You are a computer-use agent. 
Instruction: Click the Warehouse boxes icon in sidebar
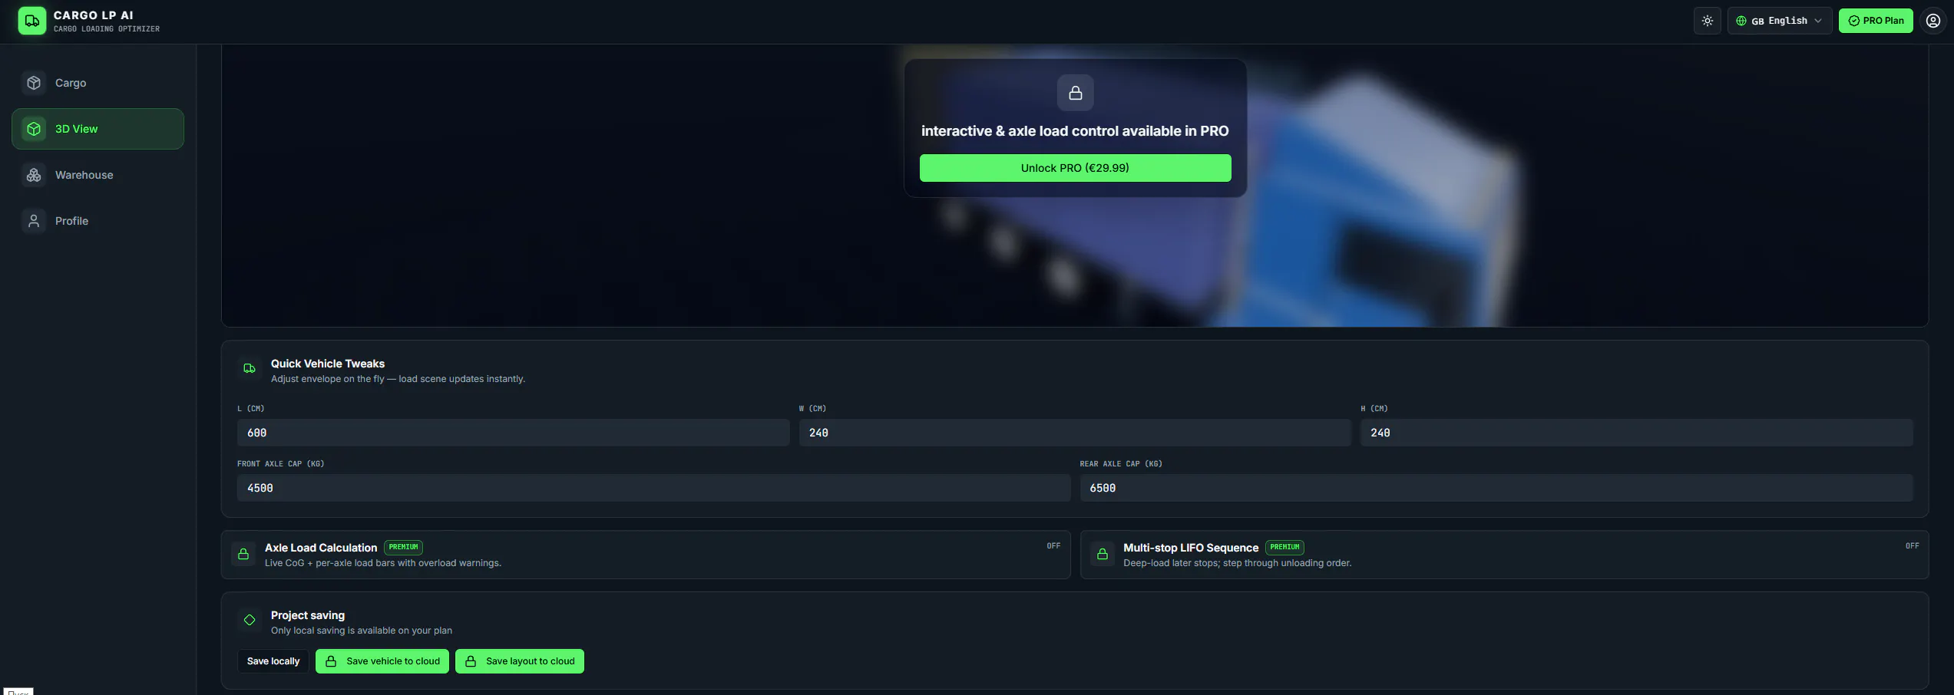coord(34,175)
